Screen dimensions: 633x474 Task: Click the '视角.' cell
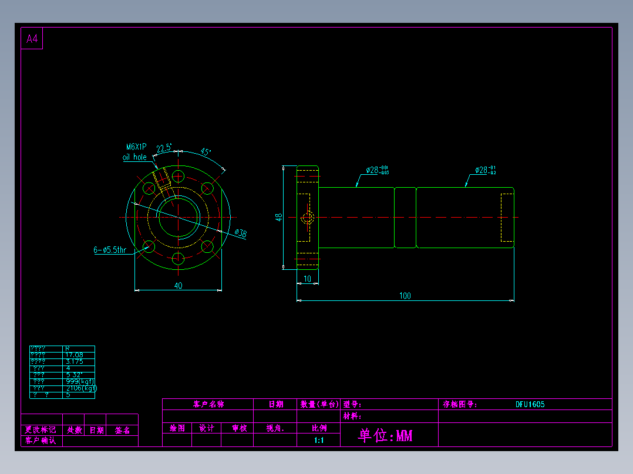point(275,428)
